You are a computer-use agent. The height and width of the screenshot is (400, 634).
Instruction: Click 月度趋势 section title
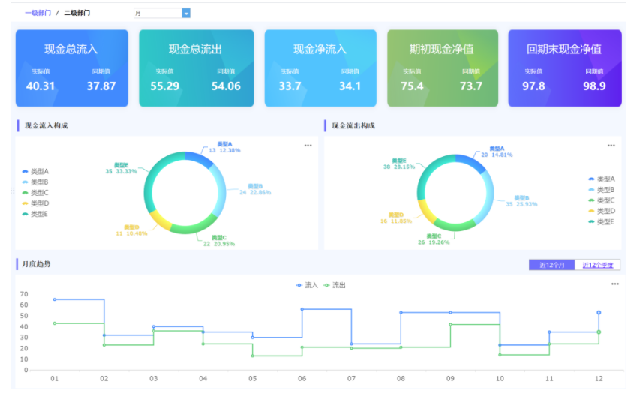pyautogui.click(x=37, y=264)
